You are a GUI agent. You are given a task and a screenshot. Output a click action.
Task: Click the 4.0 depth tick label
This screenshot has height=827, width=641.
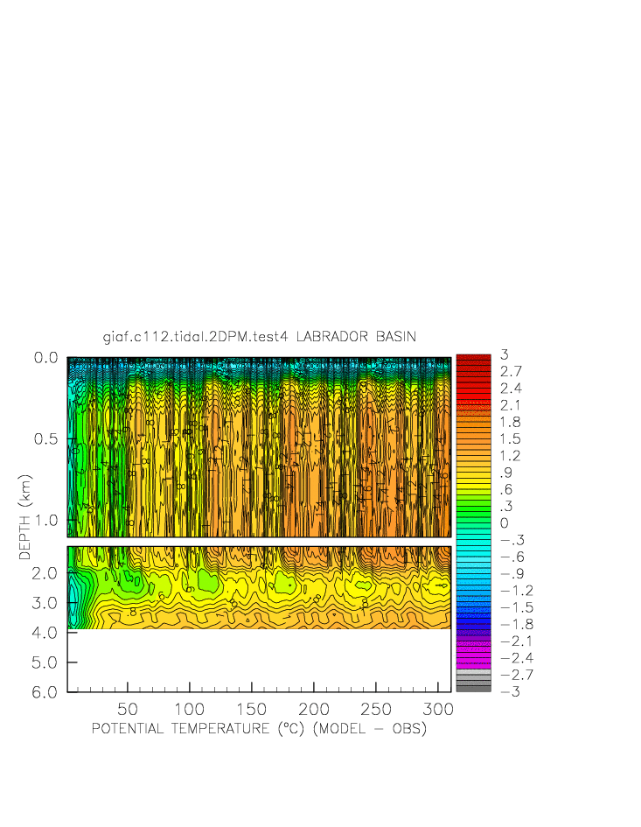(x=45, y=633)
